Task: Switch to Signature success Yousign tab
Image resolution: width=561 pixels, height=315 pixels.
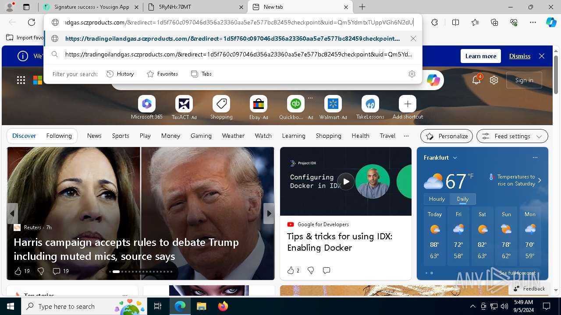Action: pyautogui.click(x=90, y=7)
